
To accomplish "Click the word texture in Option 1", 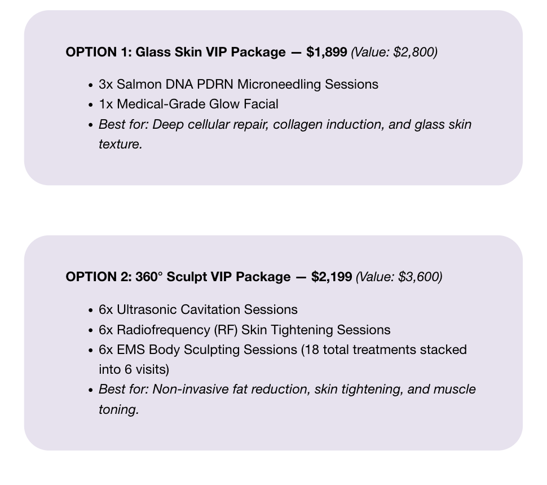I will click(x=120, y=144).
